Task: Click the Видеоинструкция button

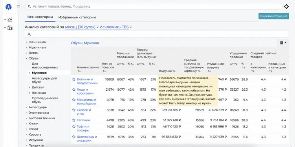Action: click(273, 16)
